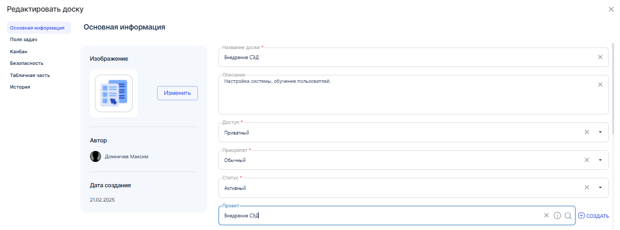
Task: Click the СОЗДАТЬ project button
Action: 594,216
